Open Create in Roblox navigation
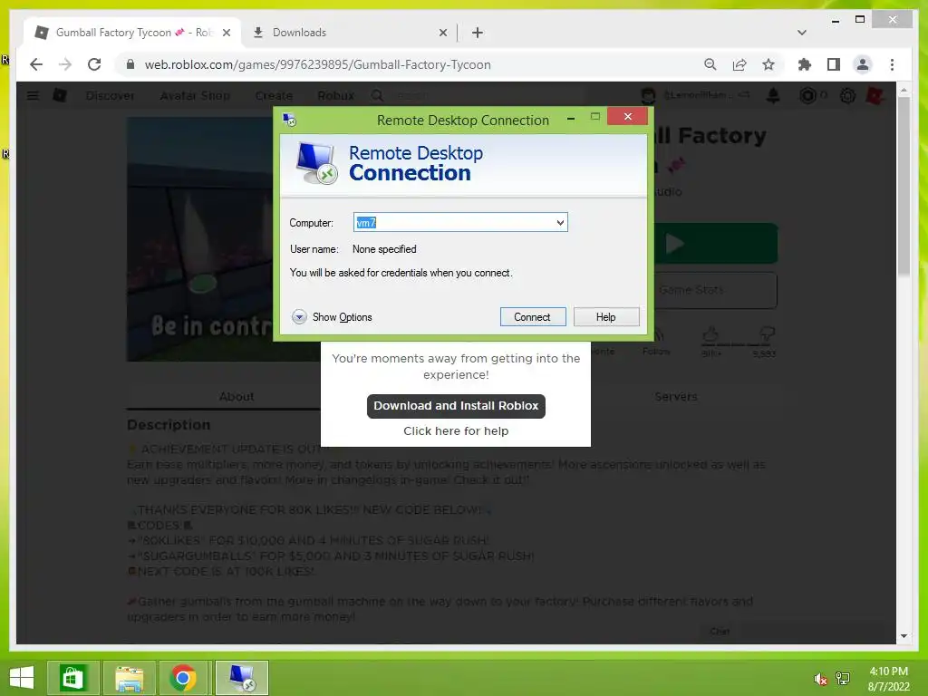Viewport: 928px width, 696px height. 274,96
